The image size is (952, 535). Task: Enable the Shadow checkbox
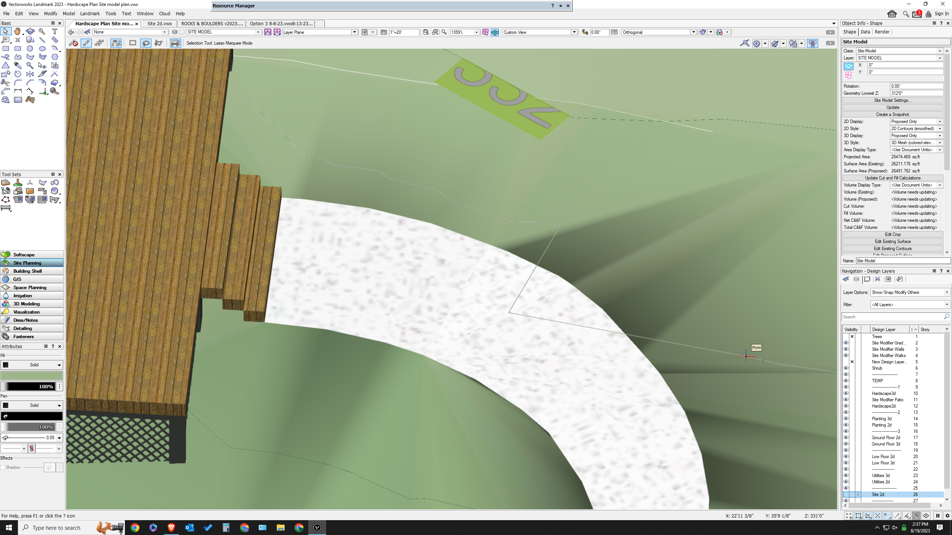tap(3, 467)
